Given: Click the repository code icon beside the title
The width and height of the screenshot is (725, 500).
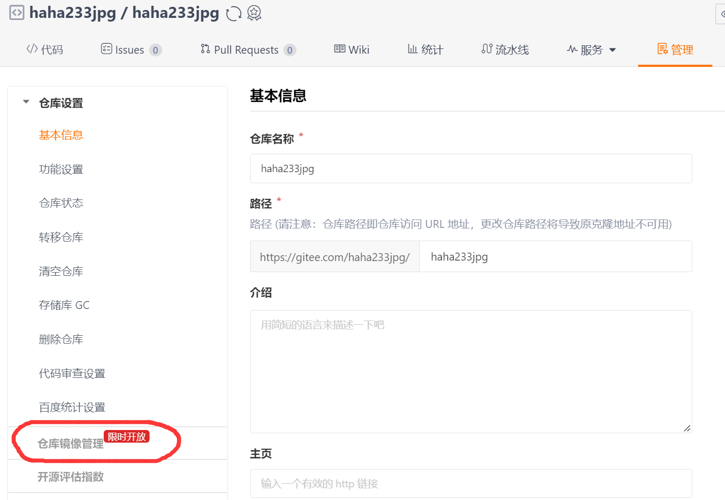Looking at the screenshot, I should (17, 13).
